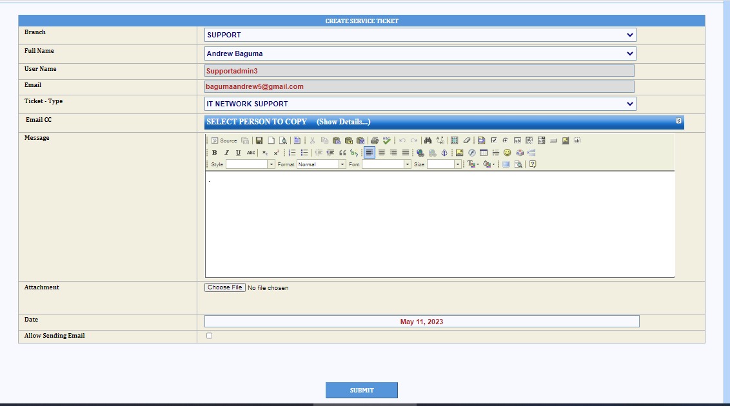Open the Branch dropdown showing SUPPORT
The width and height of the screenshot is (730, 406).
point(420,35)
